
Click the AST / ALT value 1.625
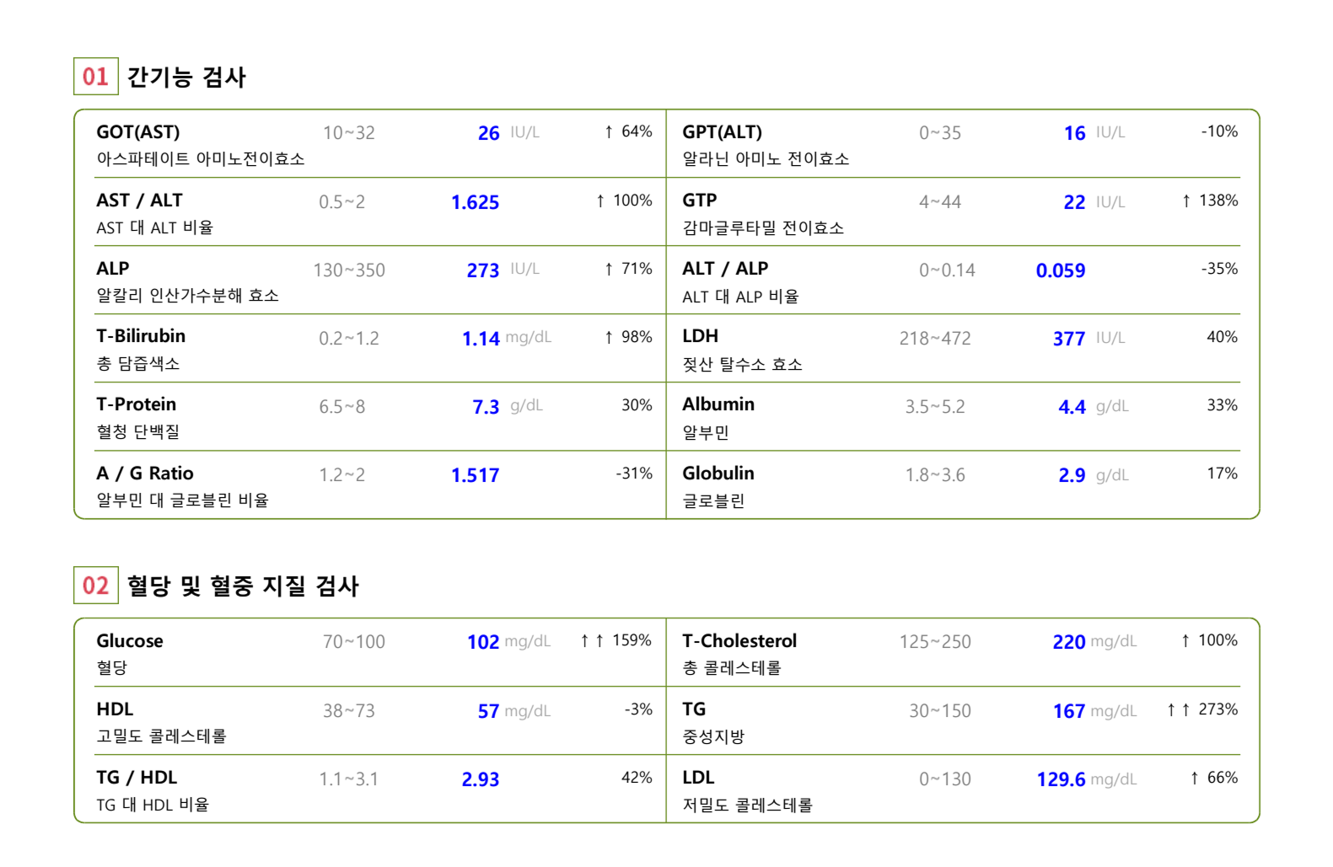(x=475, y=202)
